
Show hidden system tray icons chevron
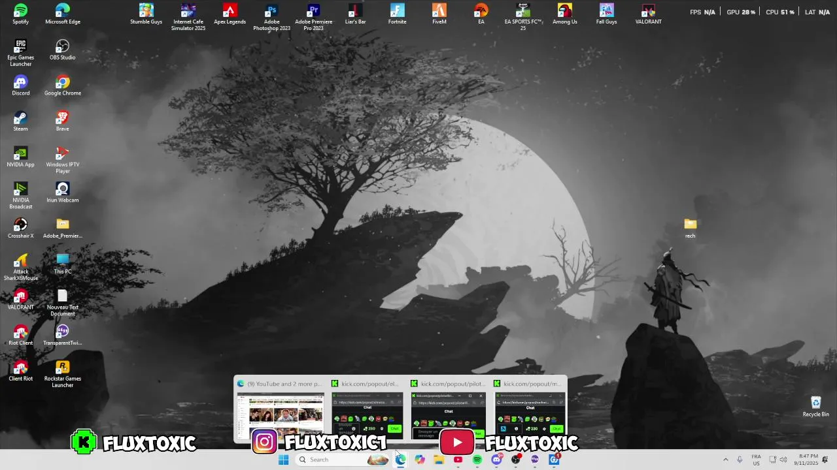[725, 460]
